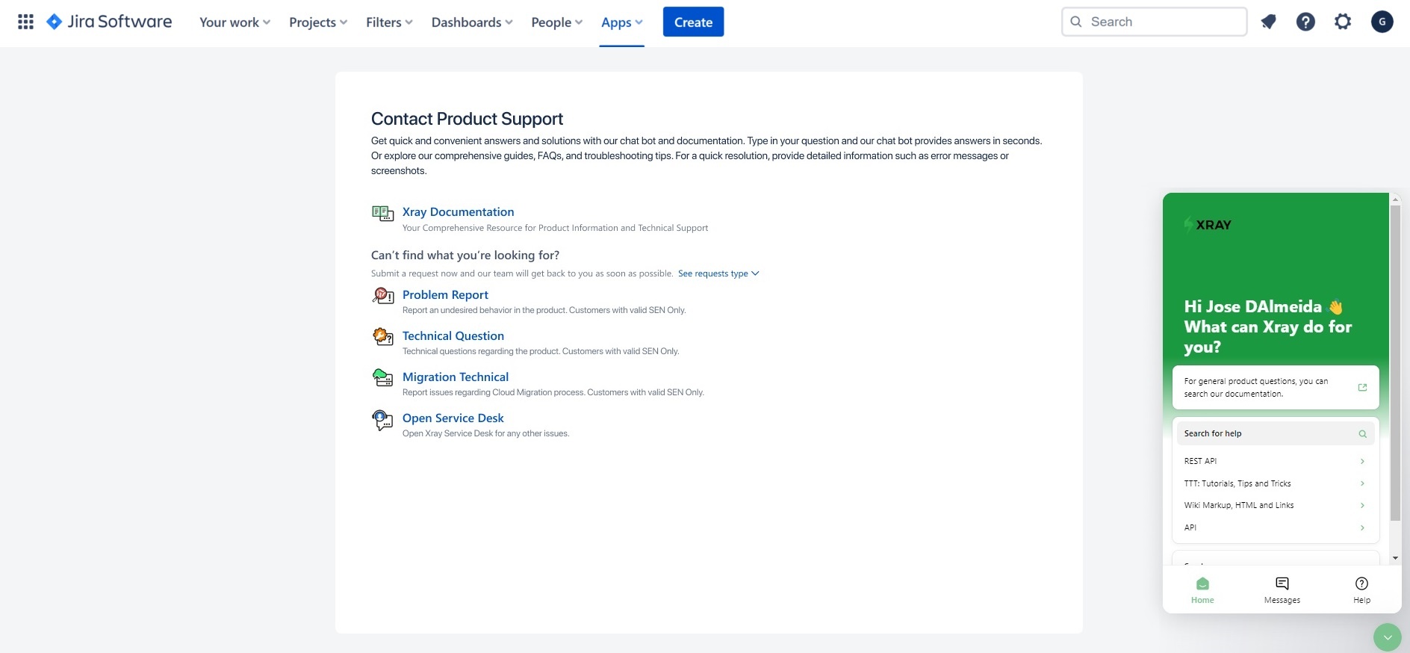Open the notifications bell icon

(1268, 22)
